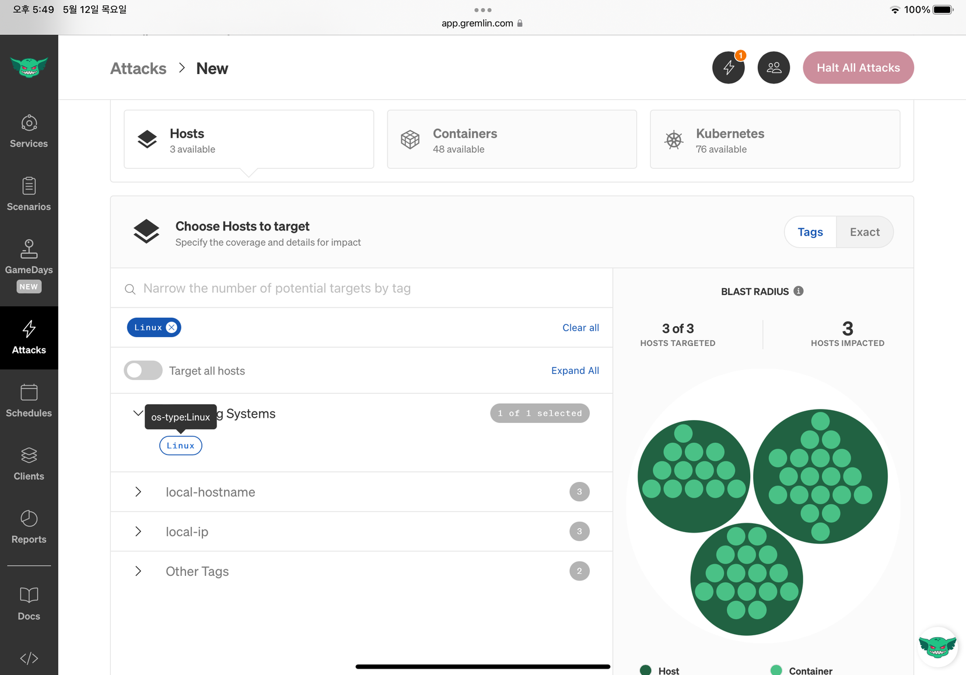Click the New breadcrumb label
Image resolution: width=966 pixels, height=675 pixels.
coord(212,69)
